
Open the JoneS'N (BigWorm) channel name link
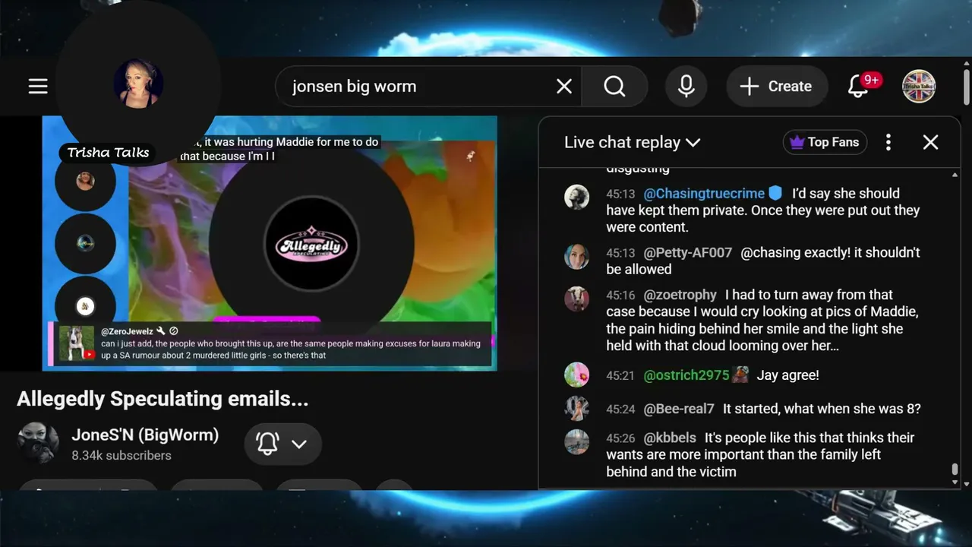pyautogui.click(x=145, y=435)
